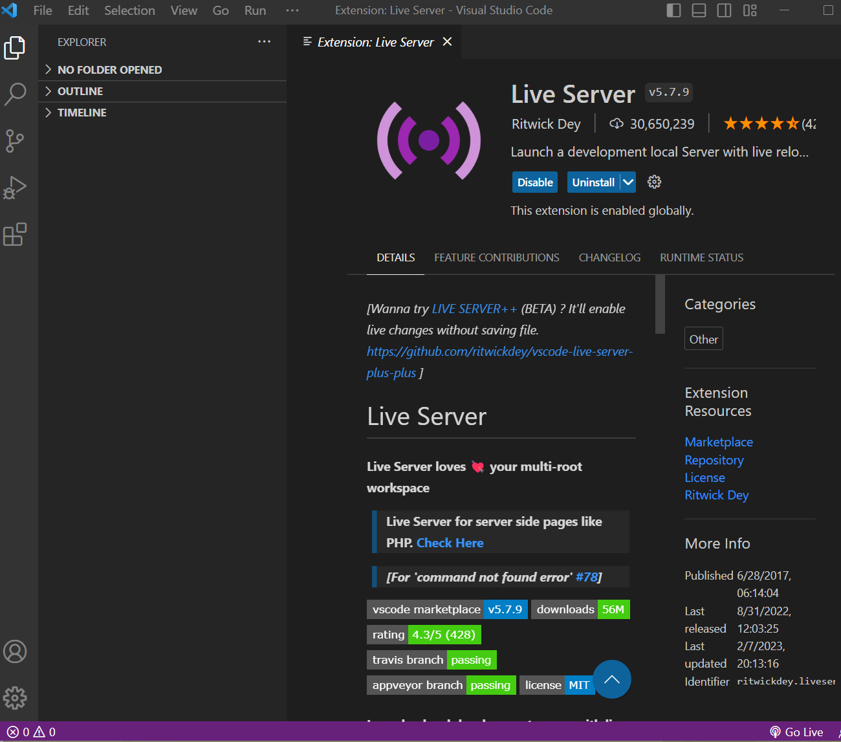Click the details pane vertical scrollbar thumb

[x=660, y=304]
